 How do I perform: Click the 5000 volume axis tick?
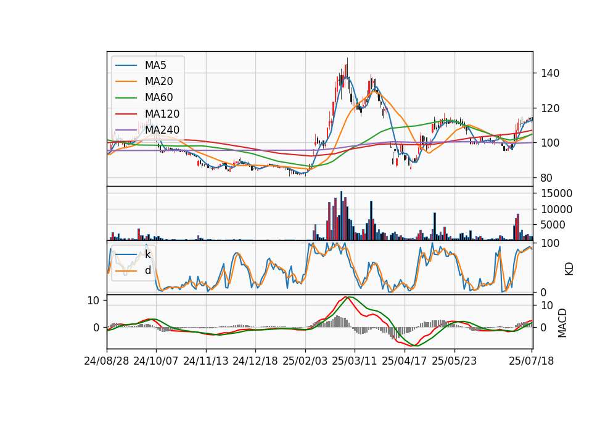554,225
